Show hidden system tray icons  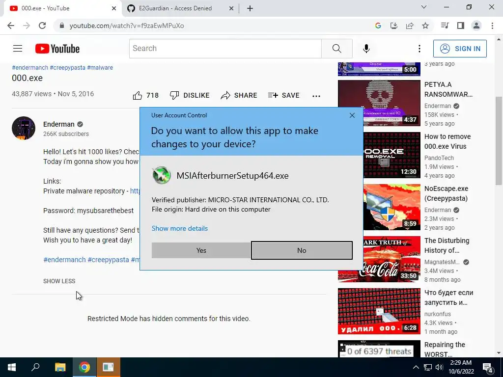[416, 367]
